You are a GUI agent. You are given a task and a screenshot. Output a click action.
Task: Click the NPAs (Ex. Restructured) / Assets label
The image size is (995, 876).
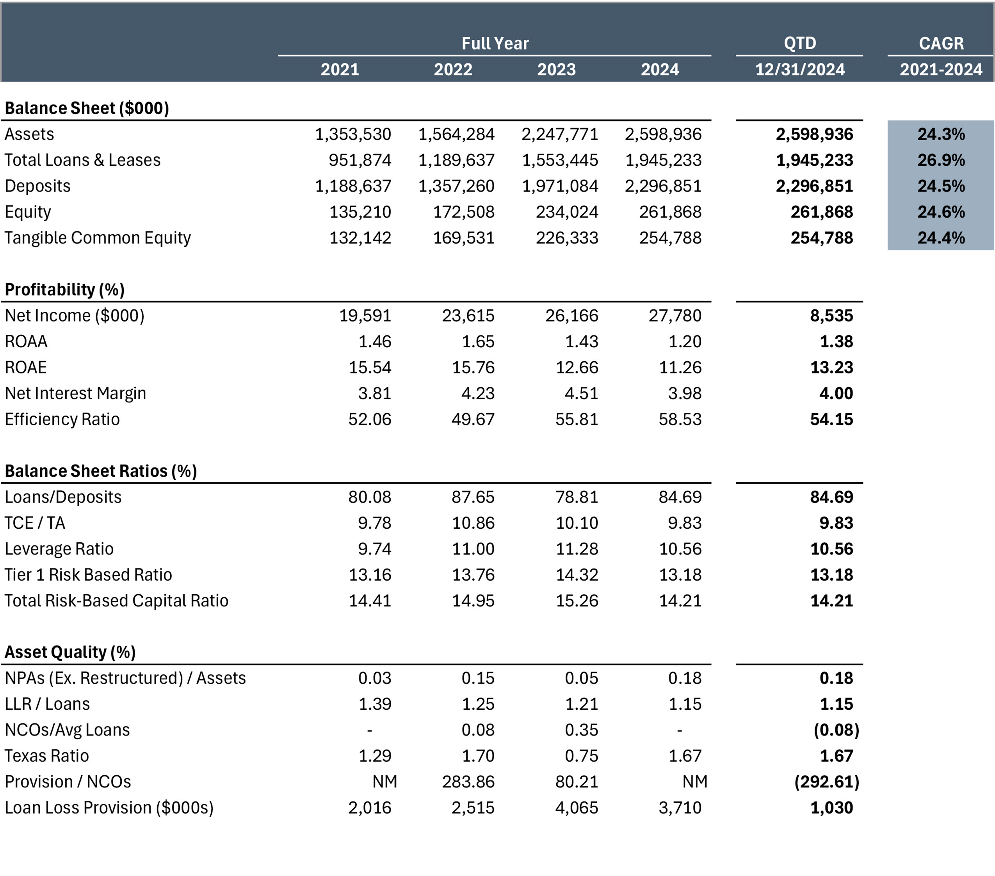(125, 678)
